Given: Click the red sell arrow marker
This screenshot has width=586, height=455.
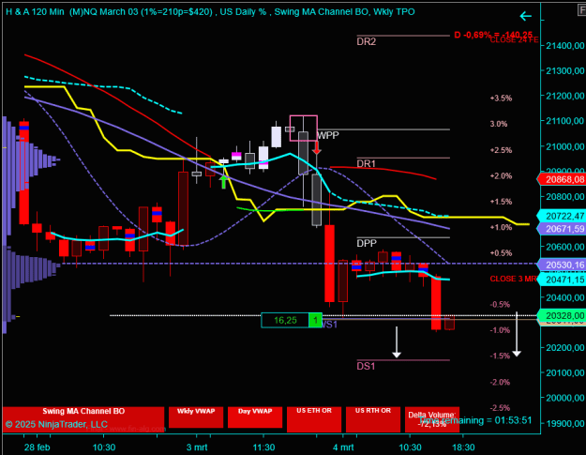Looking at the screenshot, I should click(x=317, y=147).
